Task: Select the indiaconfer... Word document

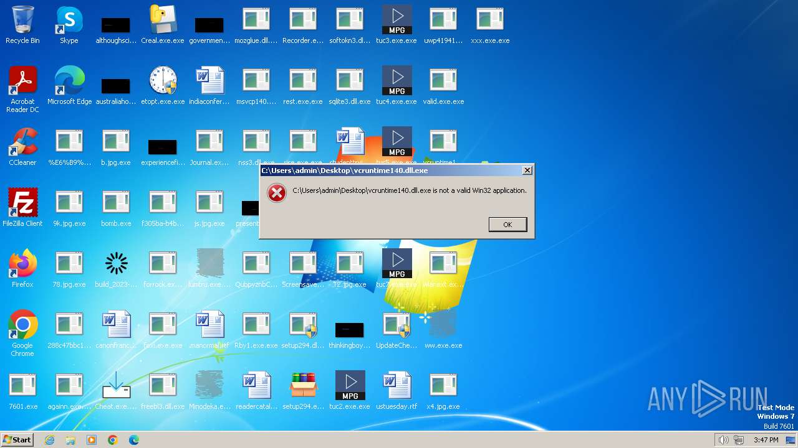Action: click(x=209, y=86)
